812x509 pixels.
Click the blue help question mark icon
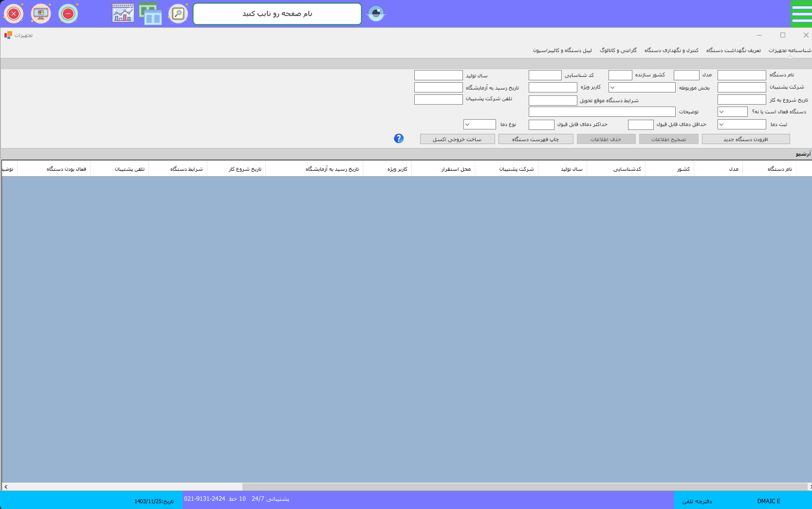tap(399, 139)
